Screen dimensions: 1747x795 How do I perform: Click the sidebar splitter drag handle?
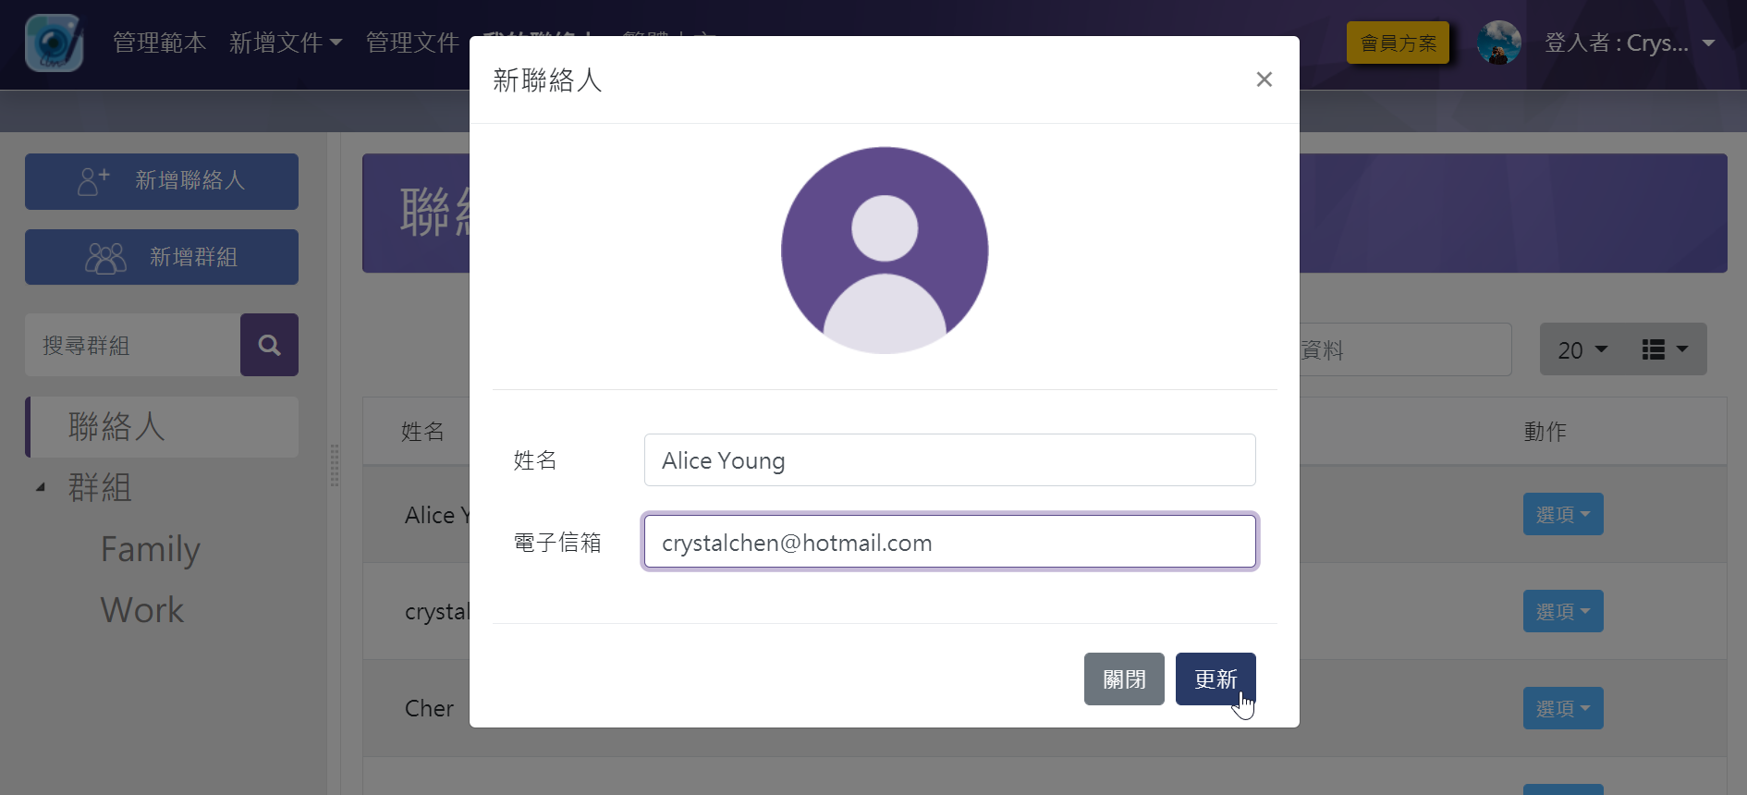[x=335, y=465]
